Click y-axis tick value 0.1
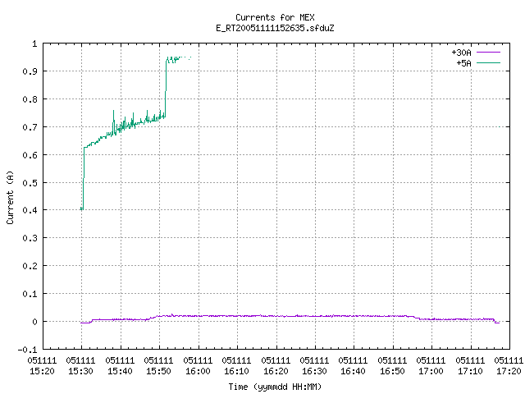The image size is (525, 394). (x=30, y=294)
